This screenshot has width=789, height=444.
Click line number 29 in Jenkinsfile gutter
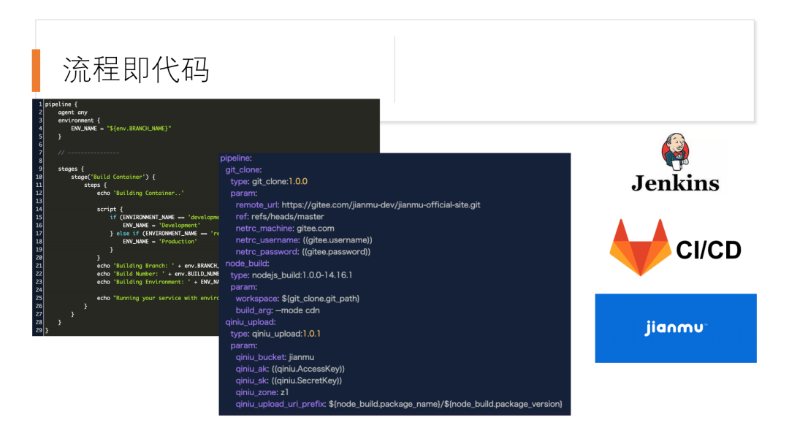point(38,330)
